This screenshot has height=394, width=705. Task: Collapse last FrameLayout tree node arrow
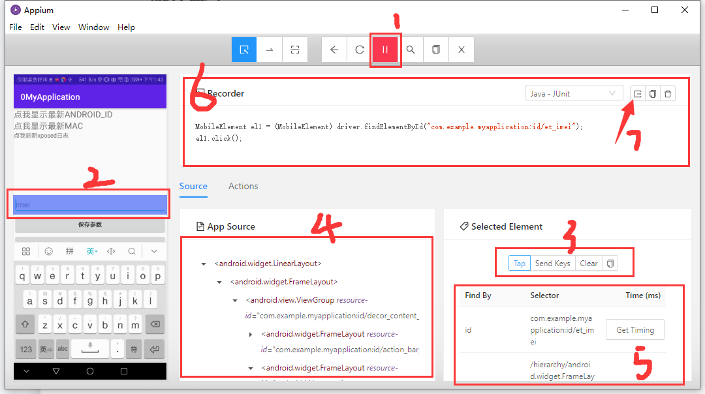click(x=251, y=369)
